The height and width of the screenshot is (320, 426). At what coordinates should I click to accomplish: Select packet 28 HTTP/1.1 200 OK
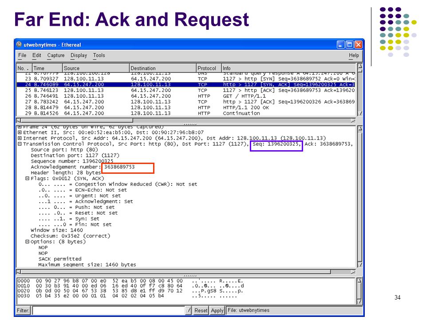pyautogui.click(x=186, y=107)
